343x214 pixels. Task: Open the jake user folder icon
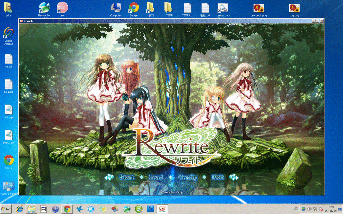[8, 9]
